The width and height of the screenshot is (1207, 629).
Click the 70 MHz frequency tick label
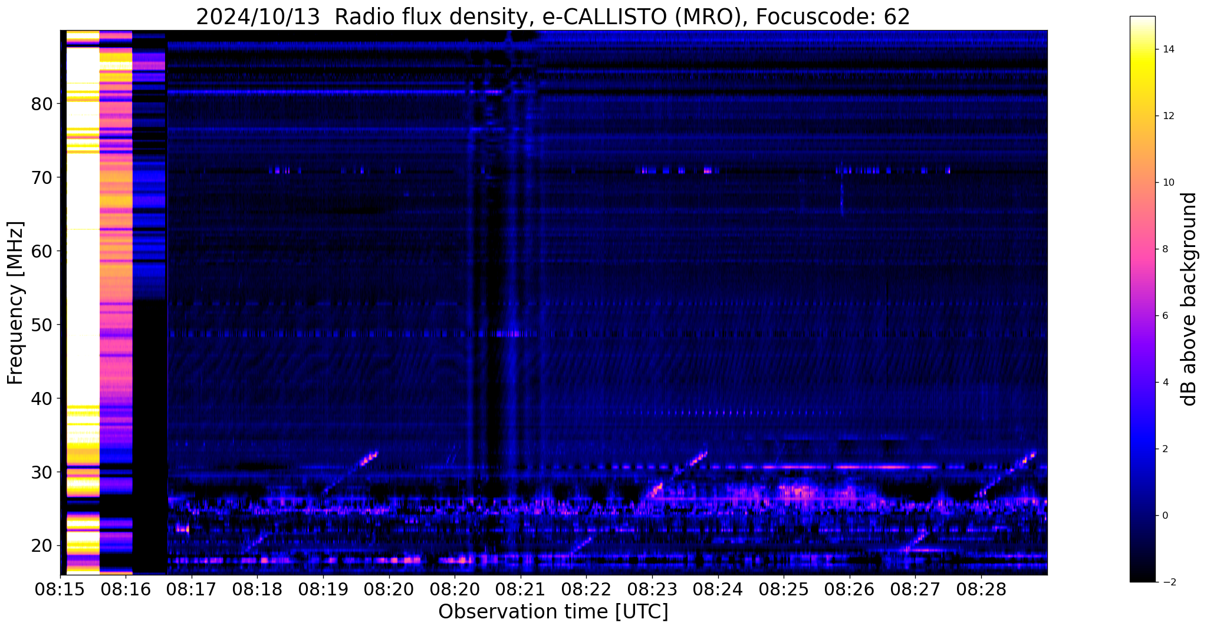41,177
